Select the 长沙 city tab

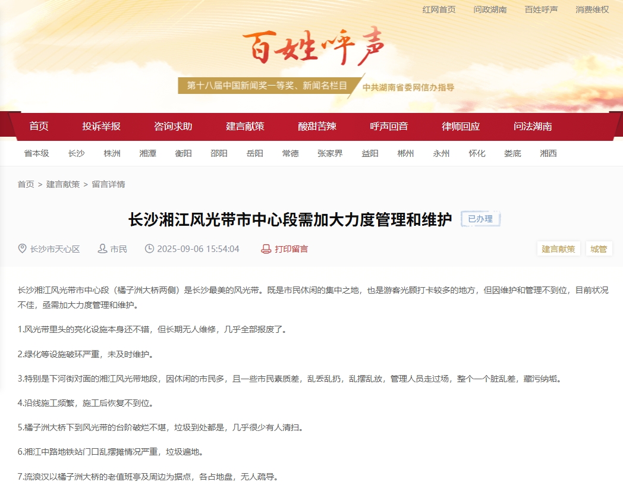point(77,153)
